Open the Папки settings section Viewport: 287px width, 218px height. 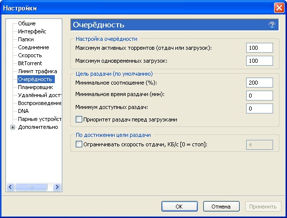[x=26, y=39]
